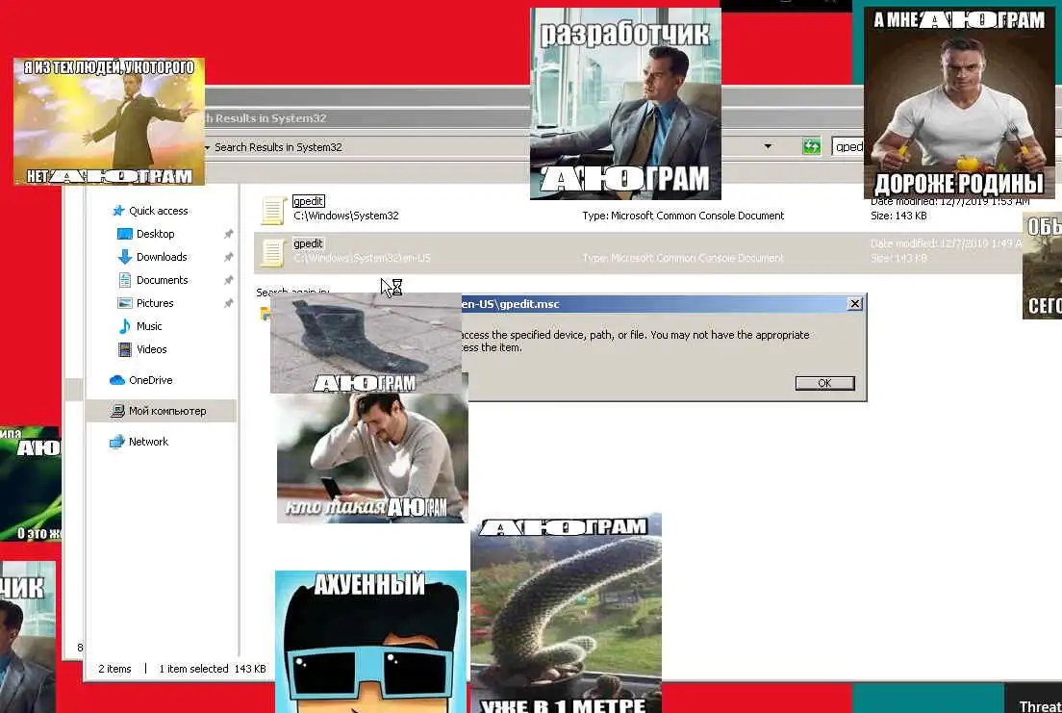Click the Pictures icon in sidebar
The width and height of the screenshot is (1062, 713).
coord(125,303)
